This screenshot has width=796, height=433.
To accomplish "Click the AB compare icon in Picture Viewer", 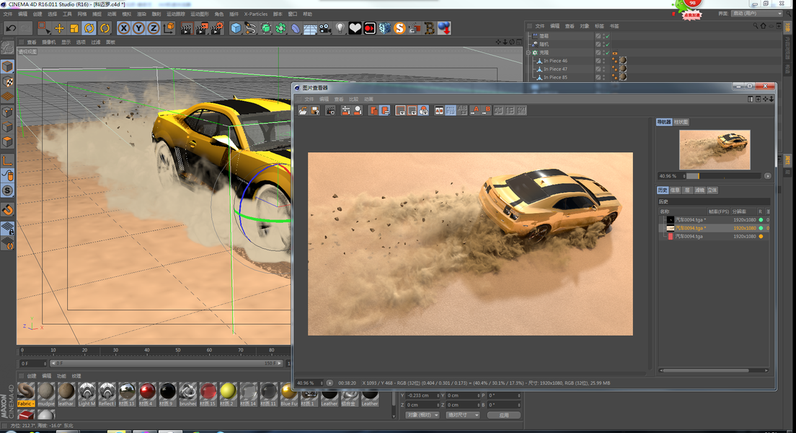I will [x=439, y=110].
